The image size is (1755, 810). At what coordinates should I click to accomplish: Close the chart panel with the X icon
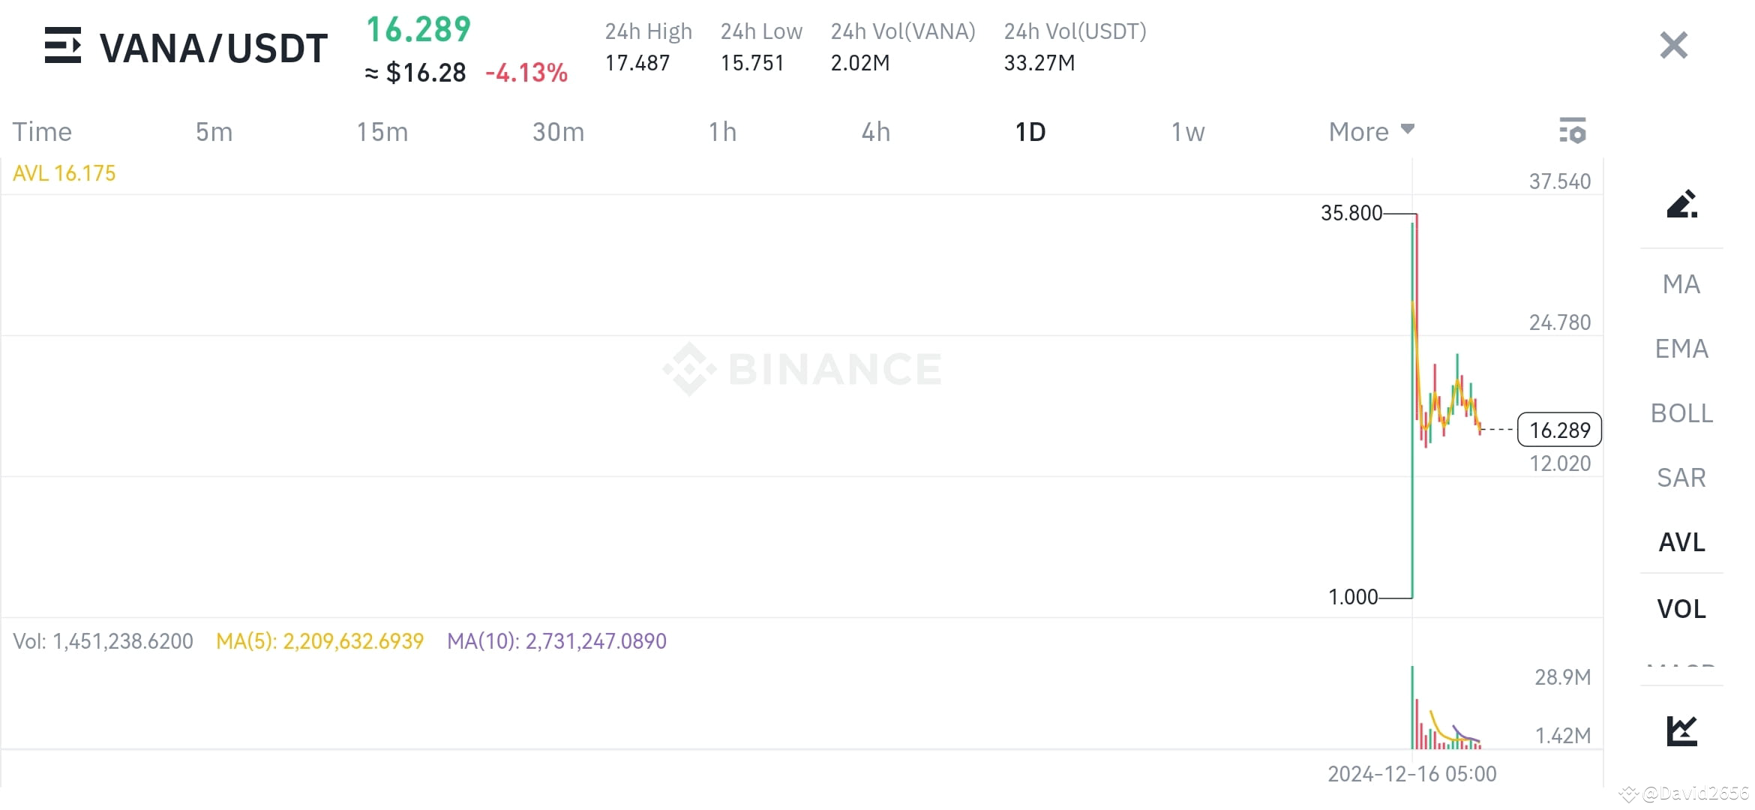pos(1672,45)
